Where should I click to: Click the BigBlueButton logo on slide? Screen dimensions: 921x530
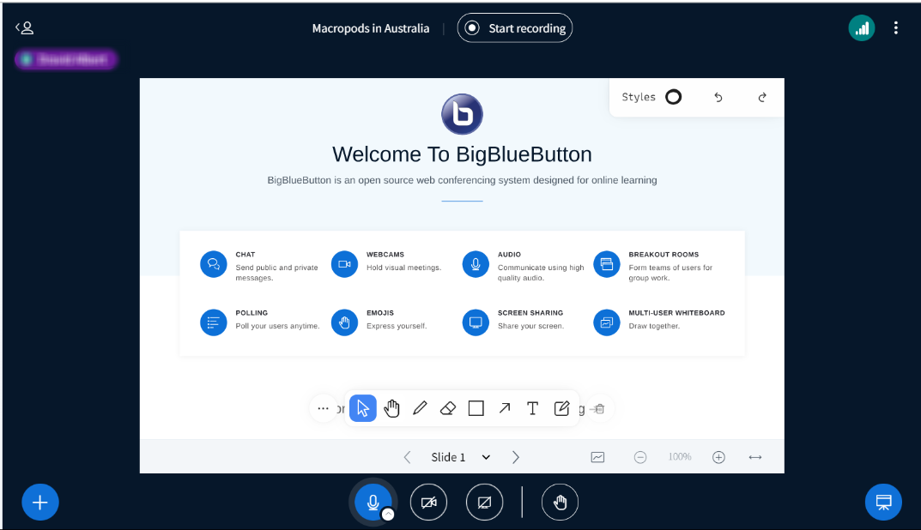pos(463,114)
